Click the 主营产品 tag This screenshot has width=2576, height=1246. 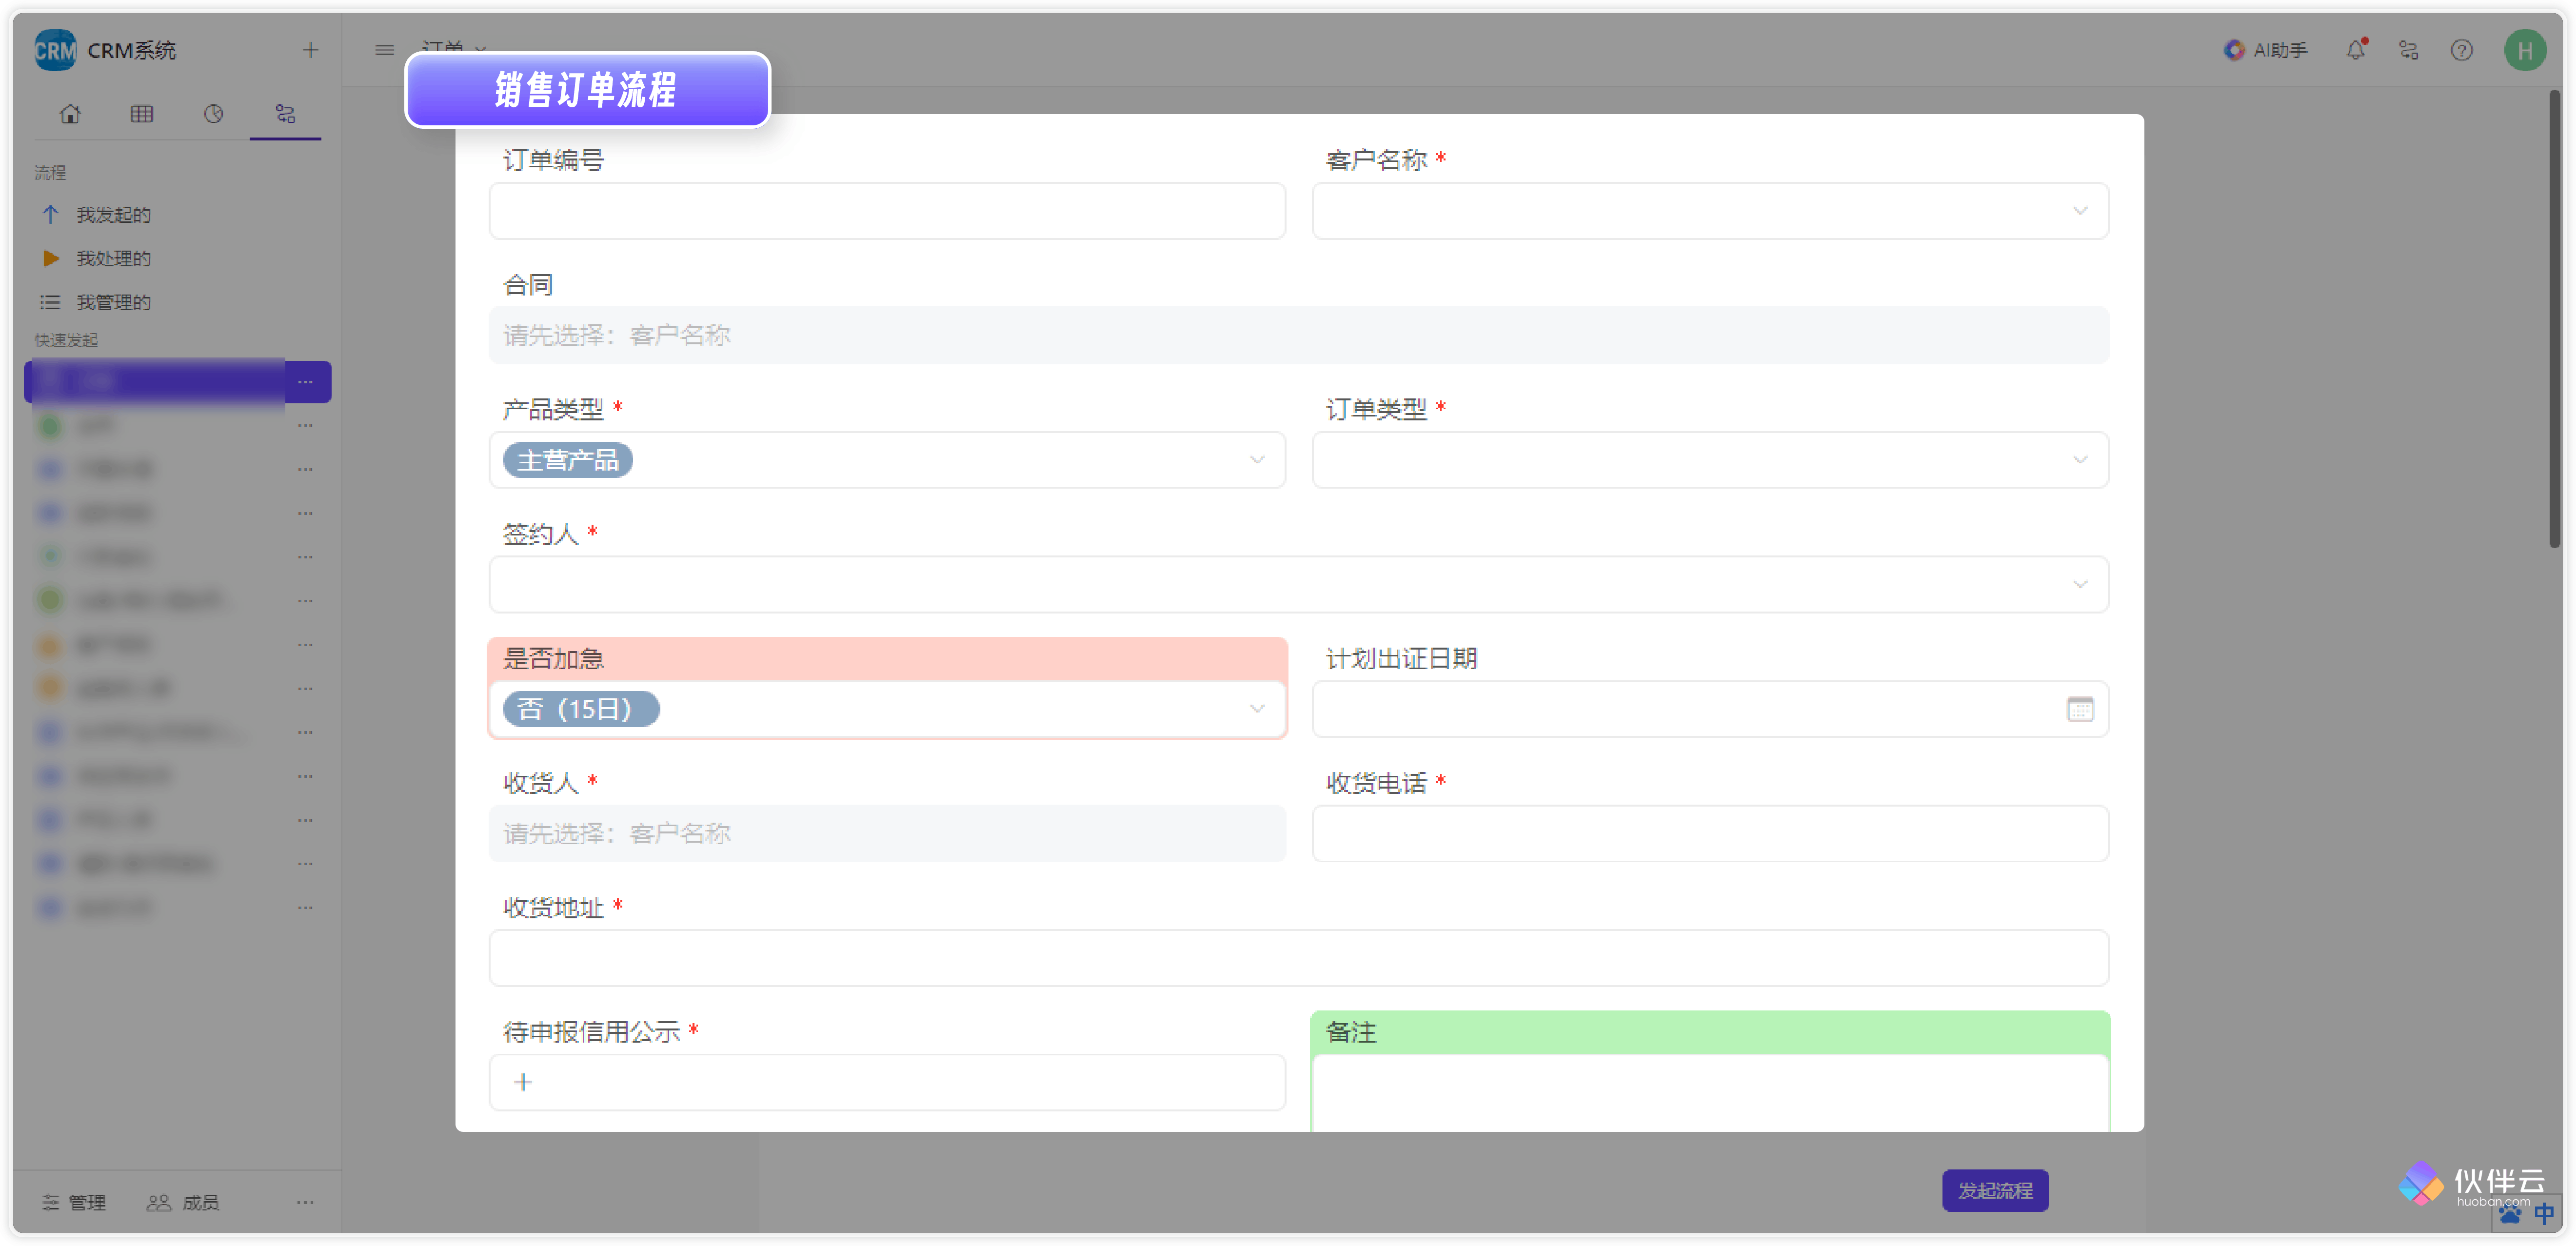pyautogui.click(x=568, y=460)
